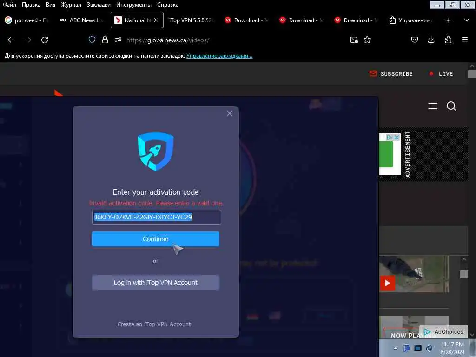Toggle picture-in-picture icon in the address bar

pyautogui.click(x=354, y=40)
